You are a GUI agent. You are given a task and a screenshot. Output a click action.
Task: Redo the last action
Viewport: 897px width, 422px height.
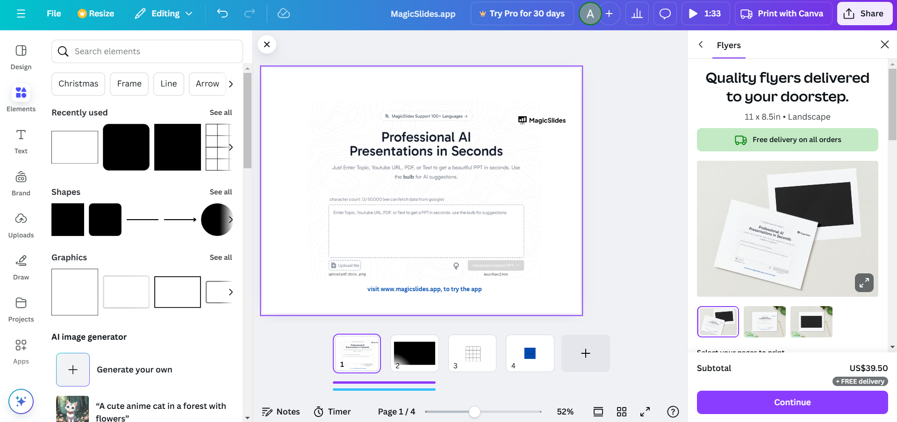click(250, 14)
